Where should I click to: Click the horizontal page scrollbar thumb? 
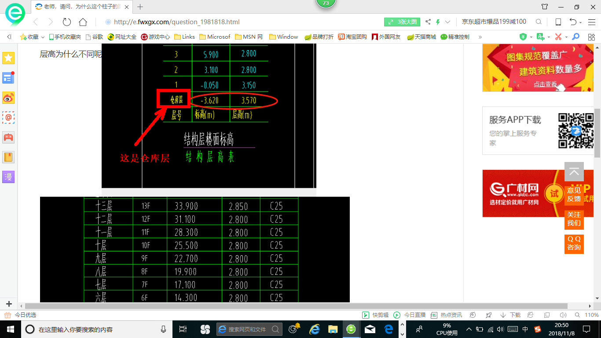pyautogui.click(x=296, y=306)
